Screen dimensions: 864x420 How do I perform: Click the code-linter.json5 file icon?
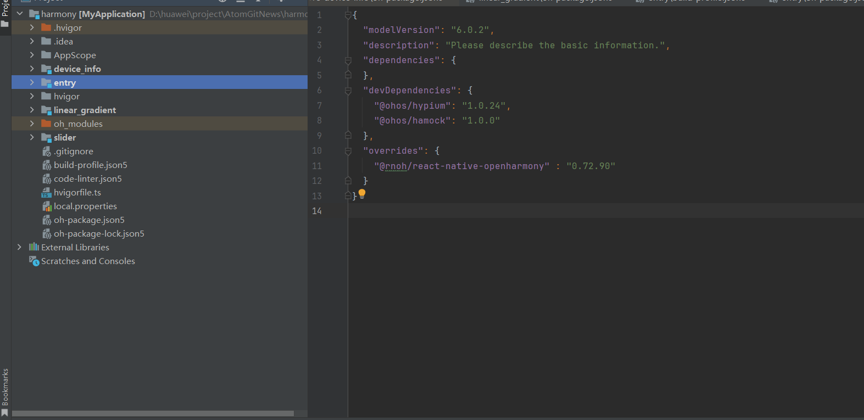click(x=47, y=178)
